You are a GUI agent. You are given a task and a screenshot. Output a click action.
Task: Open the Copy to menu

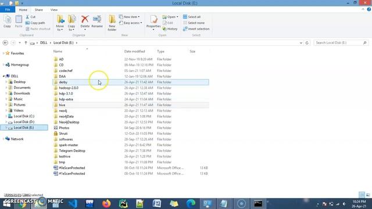click(71, 23)
